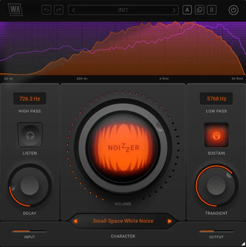Open the INIT preset name menu
This screenshot has height=247, width=246.
pos(123,10)
